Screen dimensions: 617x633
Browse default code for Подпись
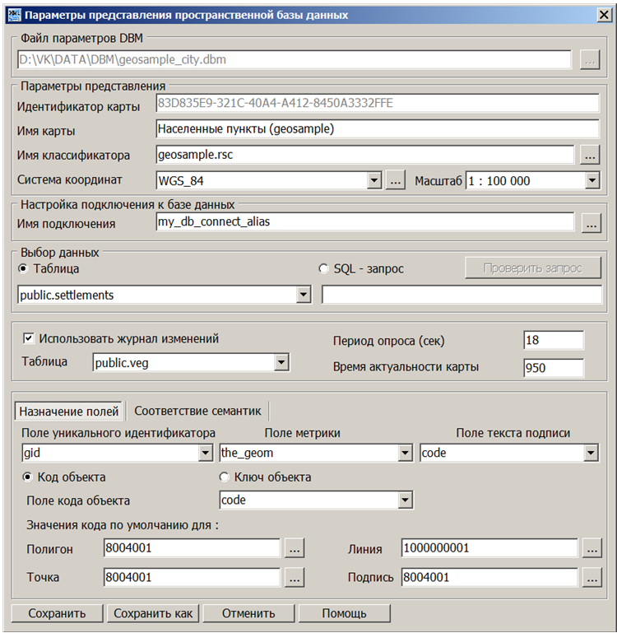(590, 578)
